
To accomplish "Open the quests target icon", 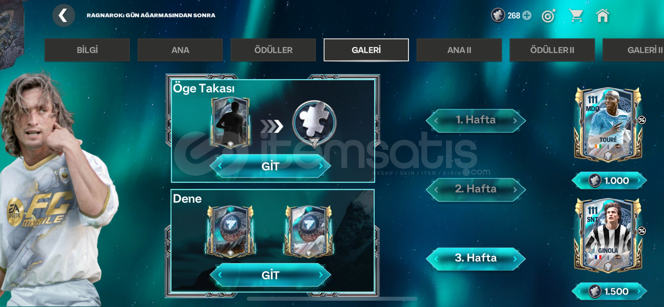I will coord(548,15).
